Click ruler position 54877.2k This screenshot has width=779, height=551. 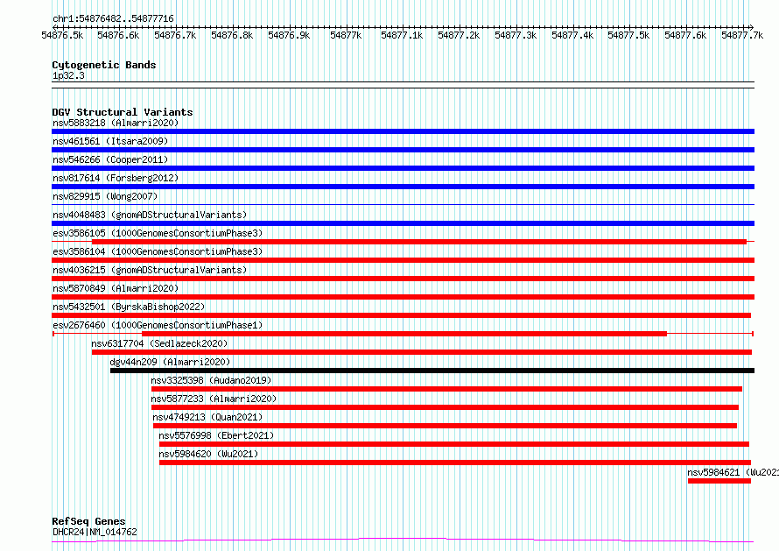click(459, 35)
